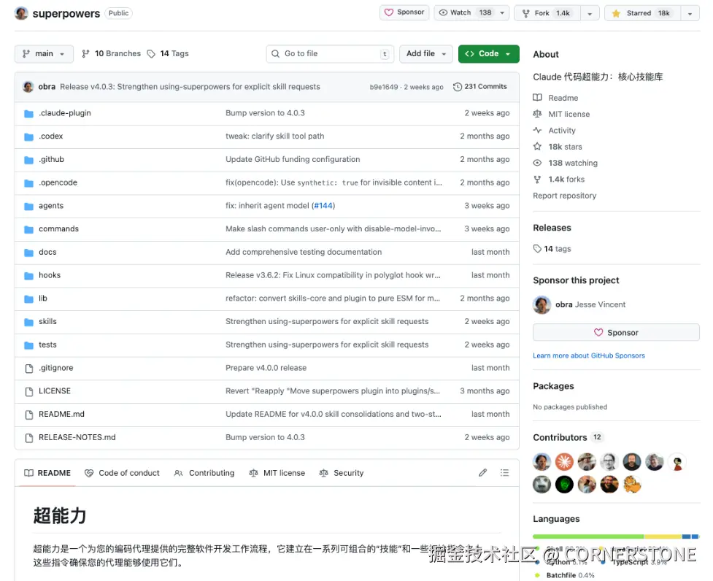713x581 pixels.
Task: Click the Readme book icon in About
Action: click(537, 97)
